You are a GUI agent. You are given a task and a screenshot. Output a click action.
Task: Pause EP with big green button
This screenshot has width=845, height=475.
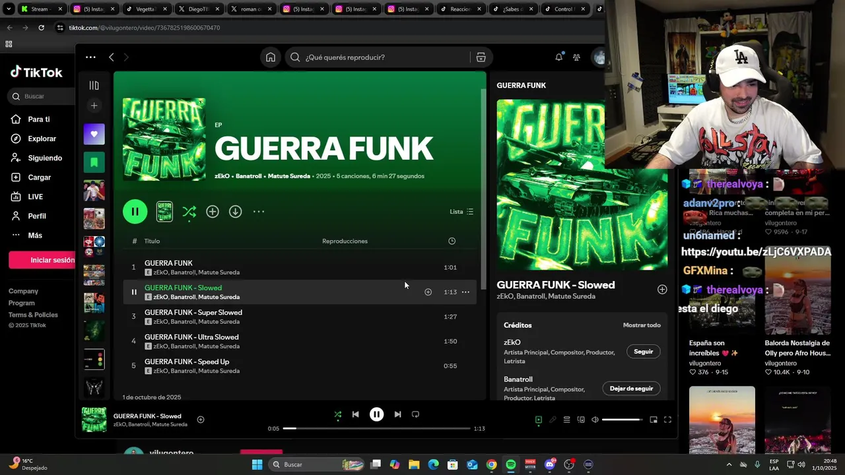(135, 212)
